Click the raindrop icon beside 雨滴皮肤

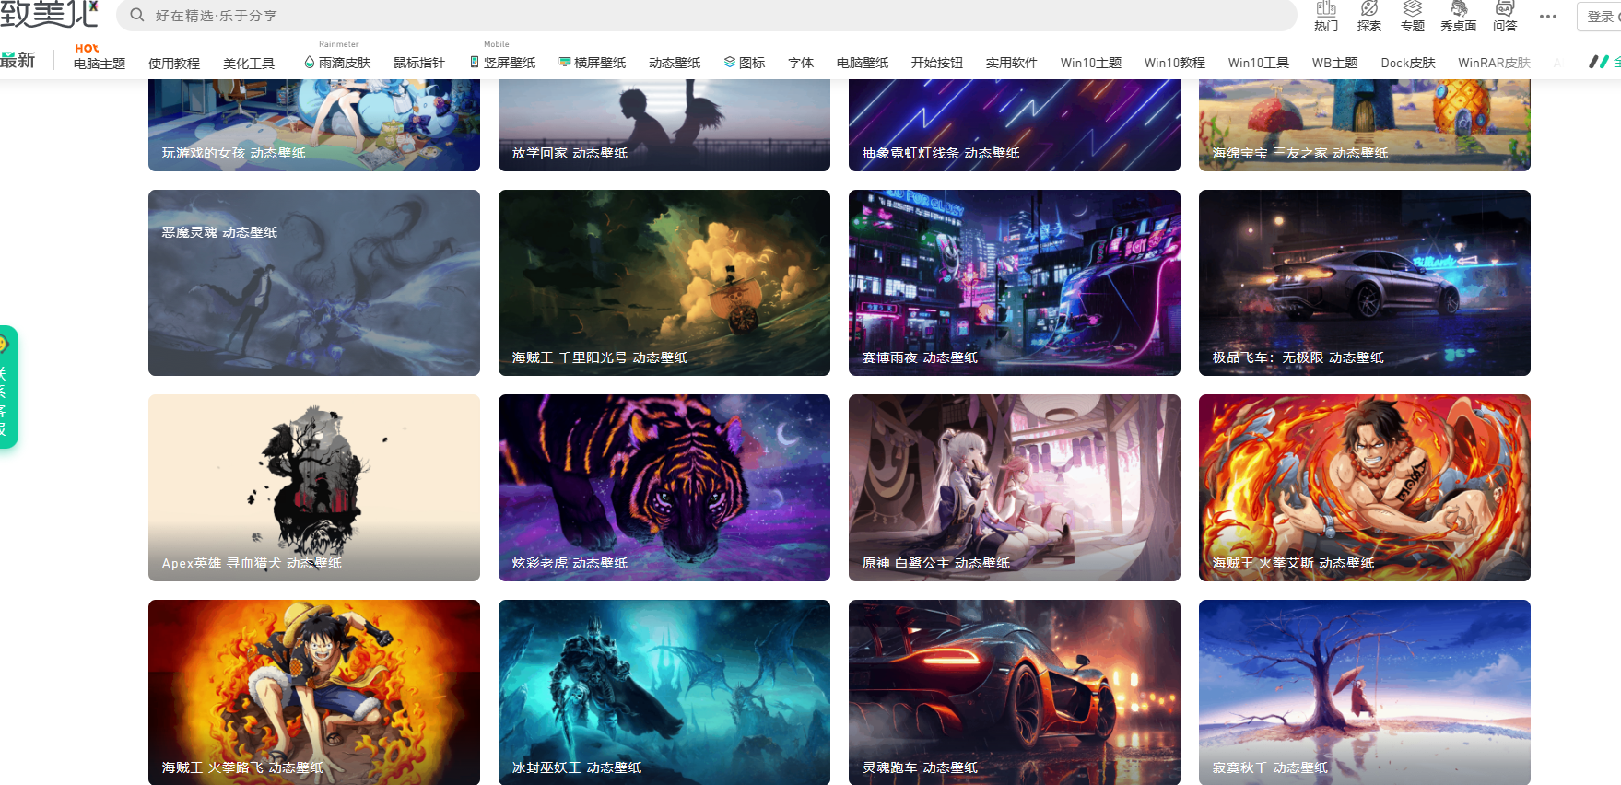point(310,62)
